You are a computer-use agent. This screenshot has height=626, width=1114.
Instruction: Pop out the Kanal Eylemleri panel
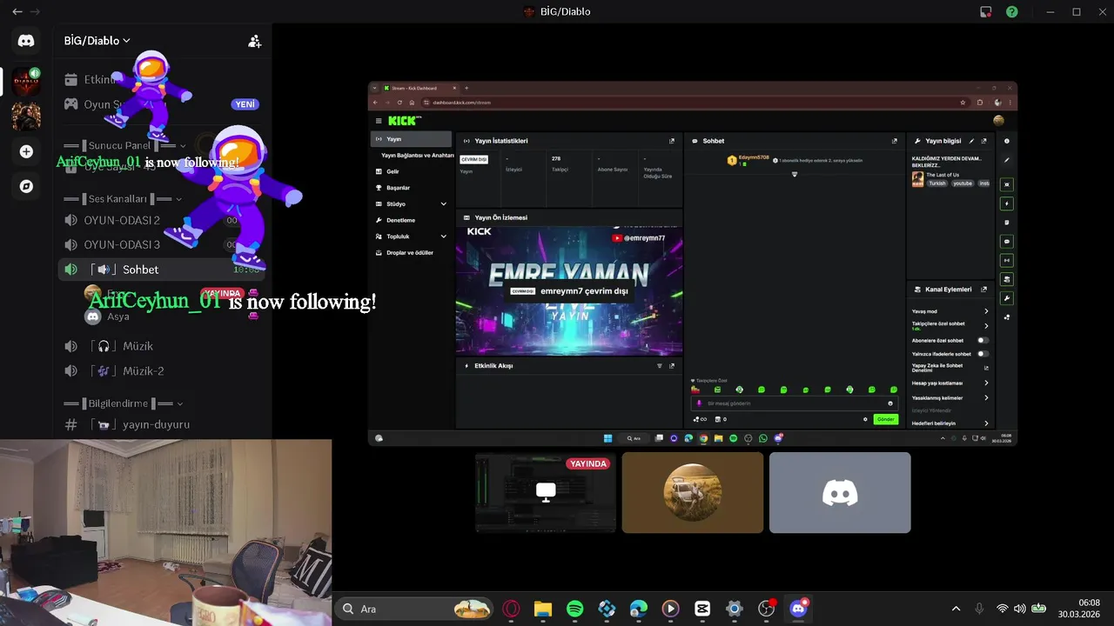(x=984, y=290)
